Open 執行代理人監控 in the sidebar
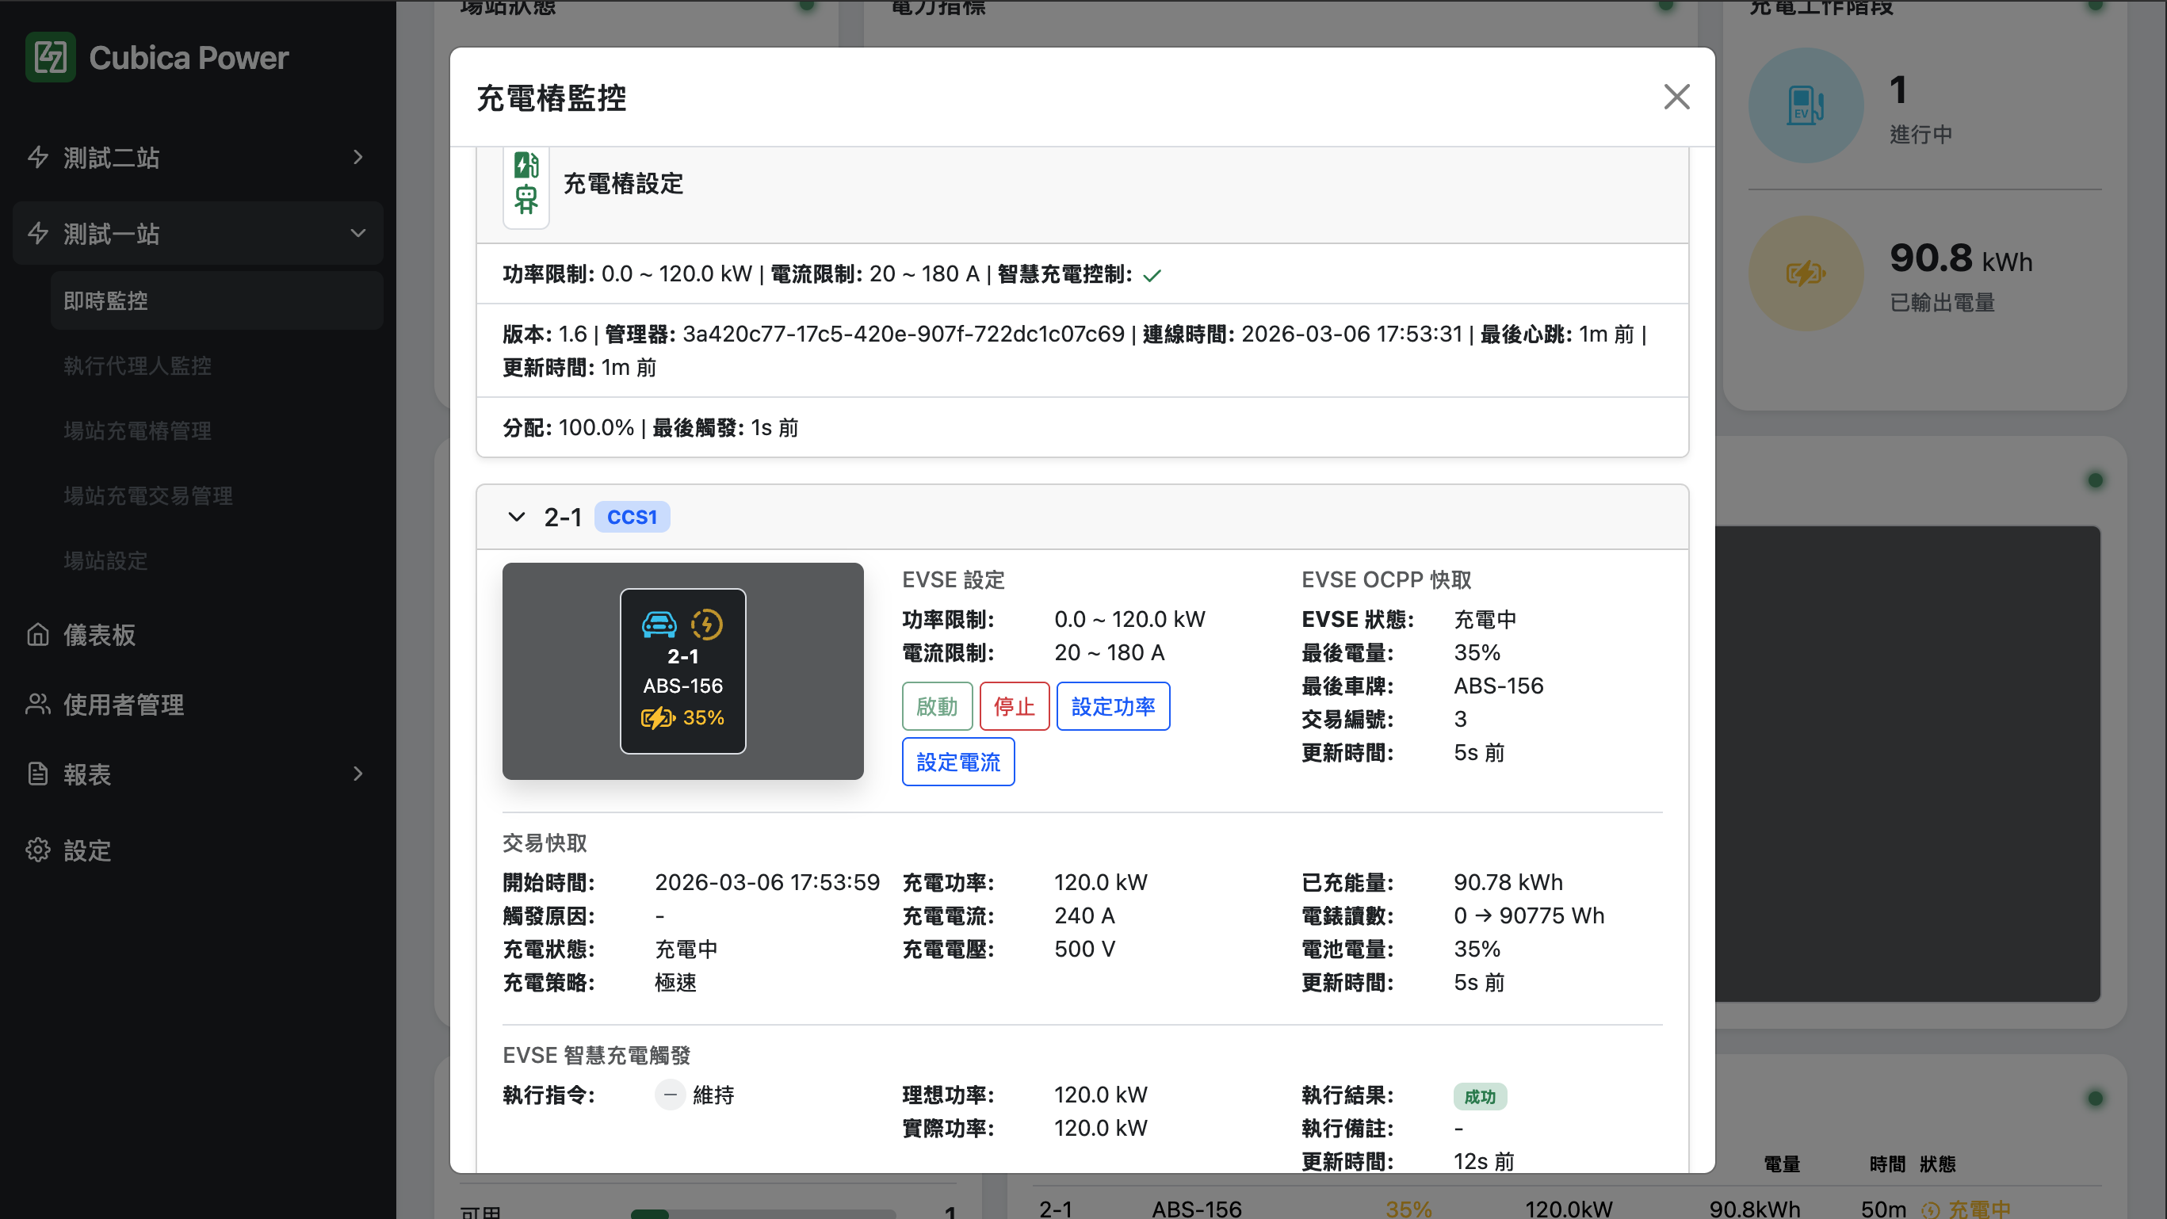 pos(137,365)
